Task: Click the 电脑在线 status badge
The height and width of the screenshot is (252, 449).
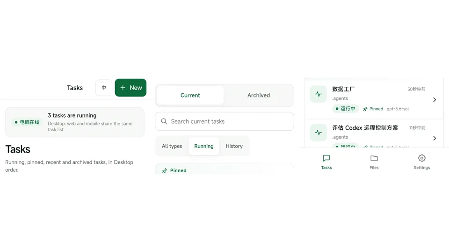Action: point(27,122)
